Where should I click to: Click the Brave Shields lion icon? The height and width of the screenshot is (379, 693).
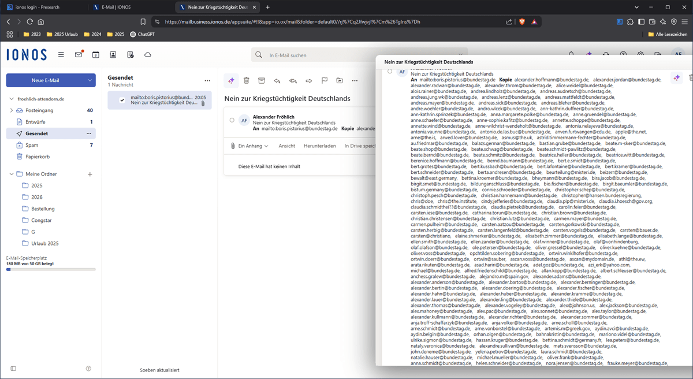click(521, 22)
